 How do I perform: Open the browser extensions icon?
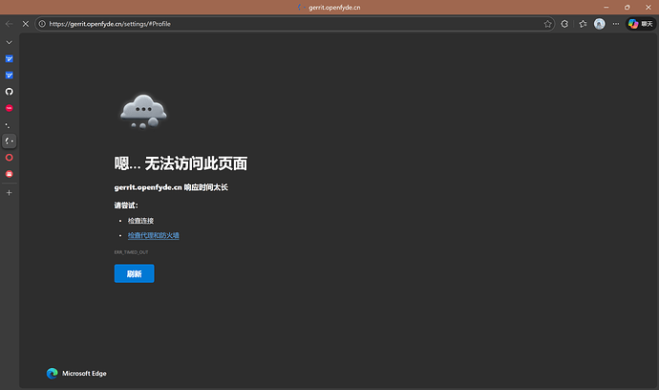point(565,24)
